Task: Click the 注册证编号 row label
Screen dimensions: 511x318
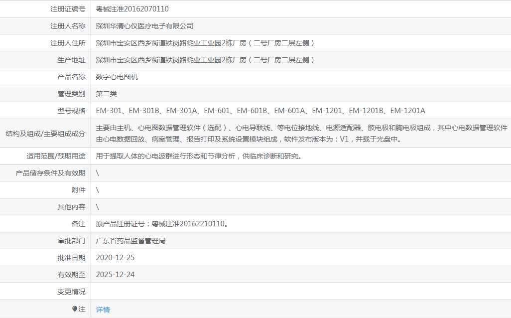Action: pyautogui.click(x=68, y=9)
